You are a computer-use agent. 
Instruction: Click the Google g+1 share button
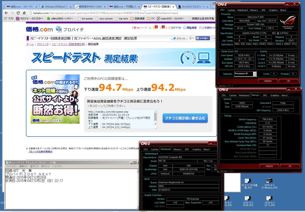pos(192,38)
